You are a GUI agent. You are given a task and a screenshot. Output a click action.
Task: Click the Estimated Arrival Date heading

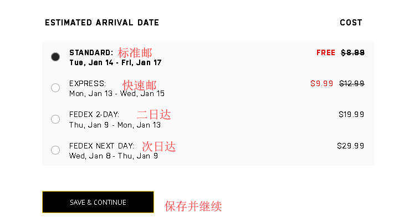click(102, 23)
